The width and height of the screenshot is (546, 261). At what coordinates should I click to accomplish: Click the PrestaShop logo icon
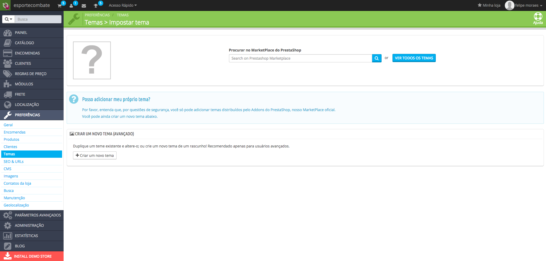6,5
